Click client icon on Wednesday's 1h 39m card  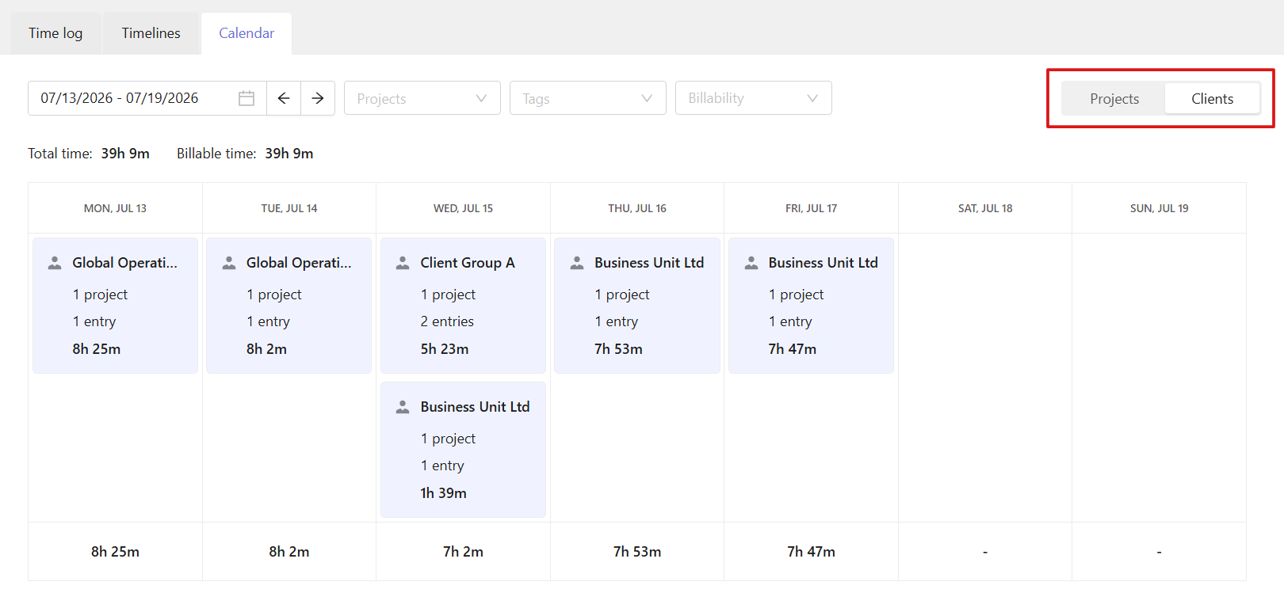coord(403,407)
